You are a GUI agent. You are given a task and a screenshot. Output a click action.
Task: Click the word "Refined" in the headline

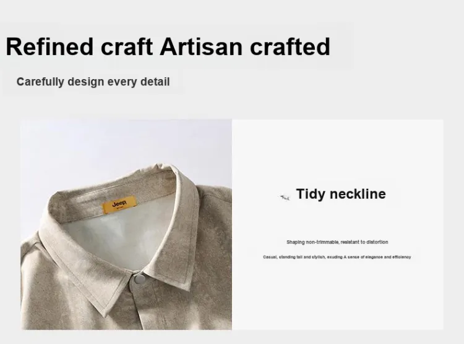[x=49, y=47]
